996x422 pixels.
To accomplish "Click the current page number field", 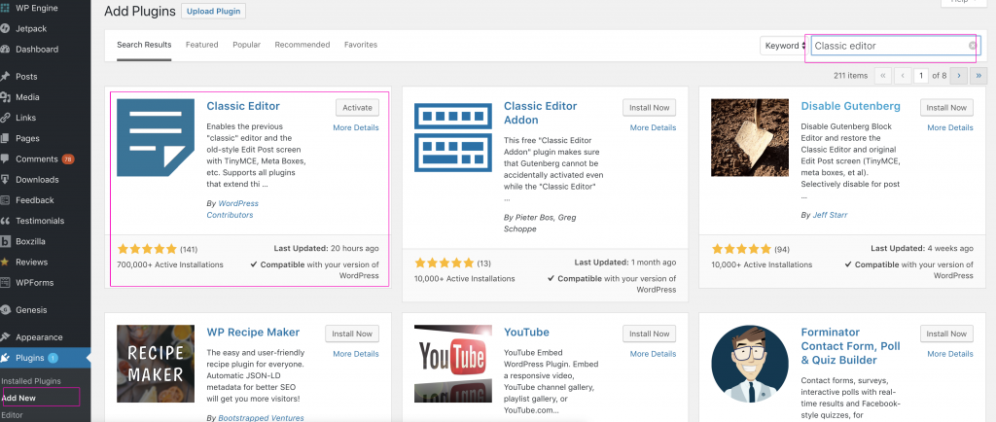I will point(921,76).
